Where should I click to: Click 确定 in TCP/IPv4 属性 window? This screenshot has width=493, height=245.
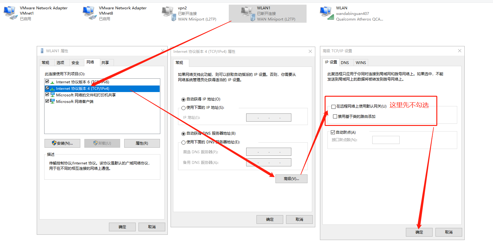270,220
